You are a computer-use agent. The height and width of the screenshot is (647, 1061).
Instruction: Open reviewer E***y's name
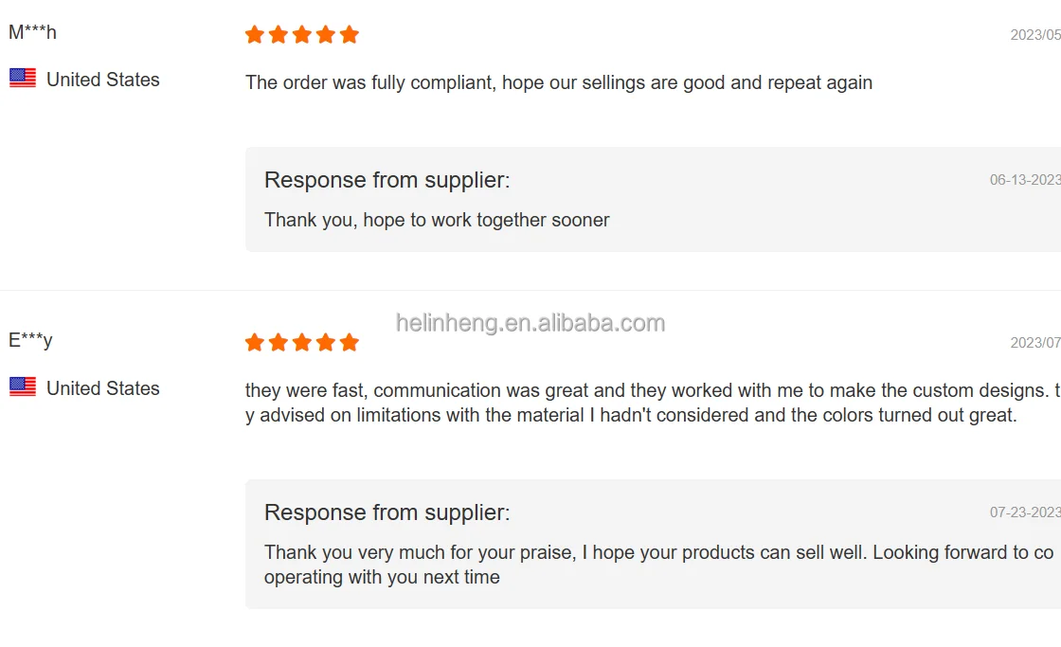click(x=30, y=340)
